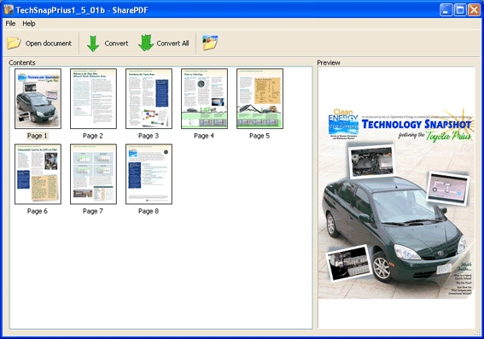This screenshot has height=339, width=484.
Task: Click the SharePDF app icon in title bar
Action: pos(9,9)
